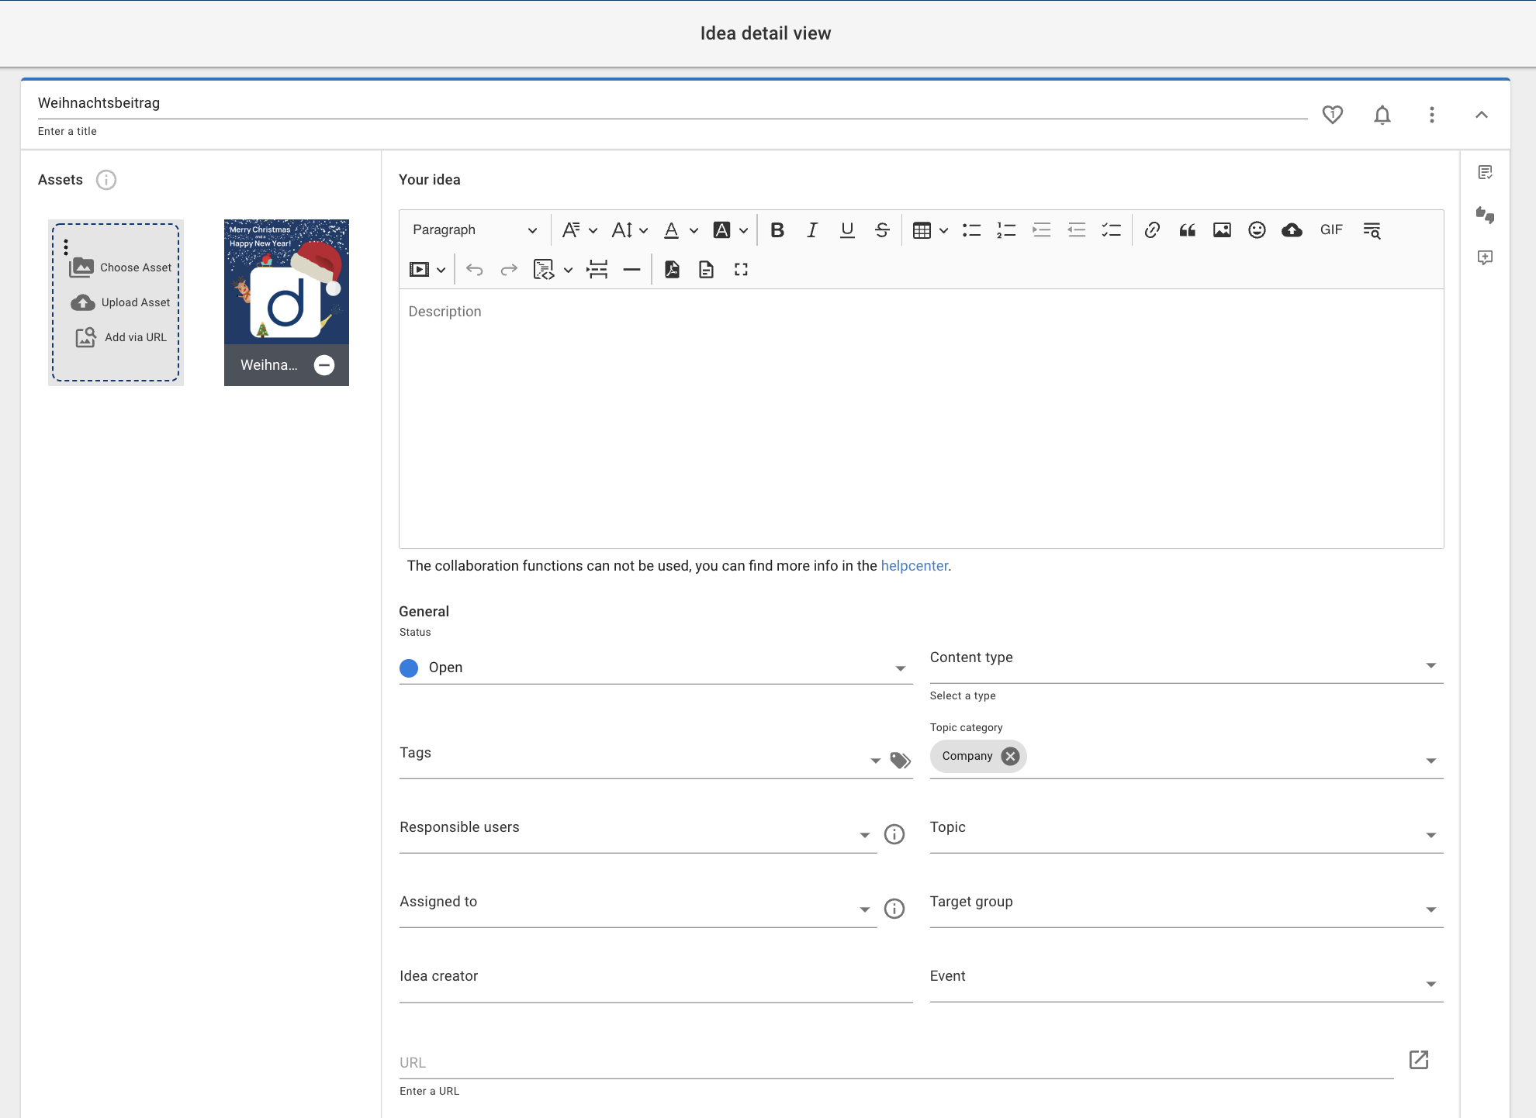Insert a link in the description
The image size is (1536, 1118).
coord(1151,229)
